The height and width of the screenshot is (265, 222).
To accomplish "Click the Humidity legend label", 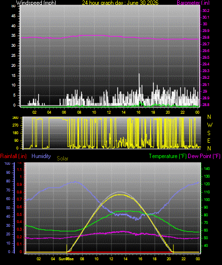I will point(41,156).
